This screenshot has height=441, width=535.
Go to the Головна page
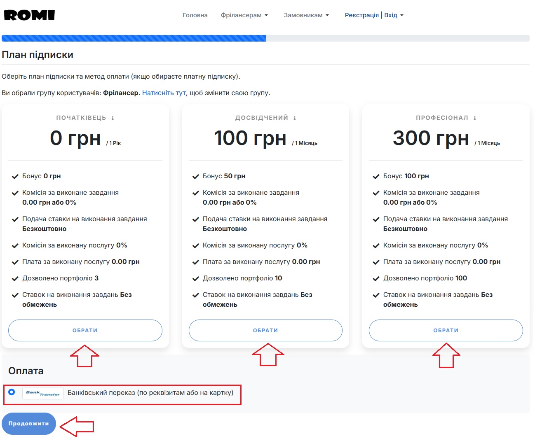[x=195, y=15]
